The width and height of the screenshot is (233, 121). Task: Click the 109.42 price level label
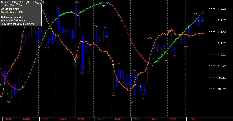pos(222,89)
